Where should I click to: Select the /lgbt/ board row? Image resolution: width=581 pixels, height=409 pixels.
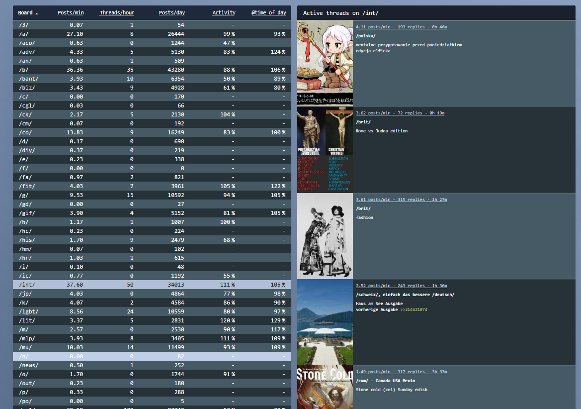(152, 311)
